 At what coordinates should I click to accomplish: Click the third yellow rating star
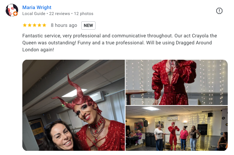pos(35,25)
